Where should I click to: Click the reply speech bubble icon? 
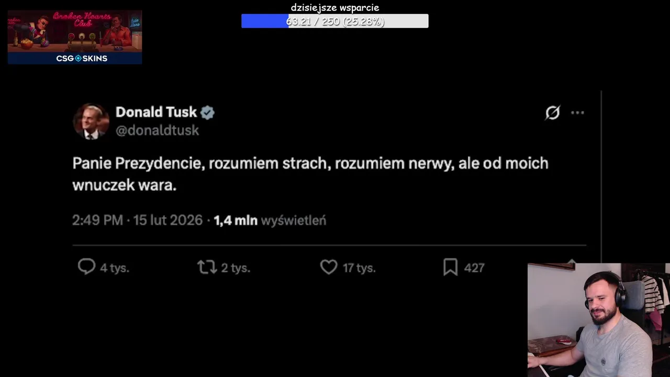[x=86, y=267]
